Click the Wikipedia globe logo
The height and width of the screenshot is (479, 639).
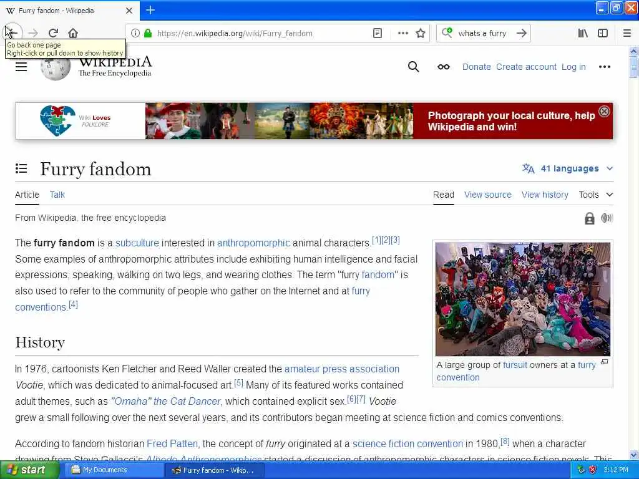point(56,67)
